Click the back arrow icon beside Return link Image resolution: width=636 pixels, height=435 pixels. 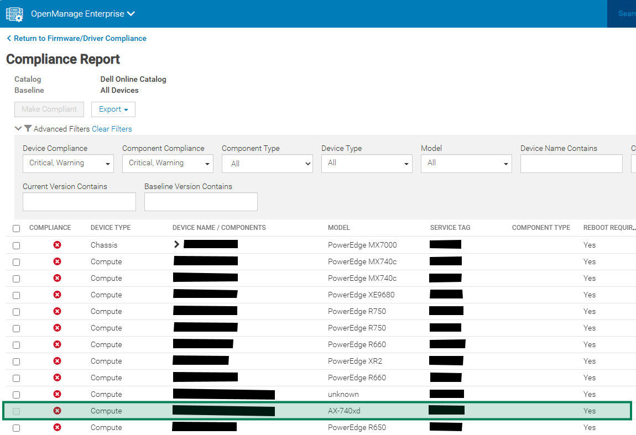(x=9, y=39)
